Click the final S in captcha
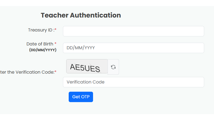Screen dimensions: 214x124 98,69
